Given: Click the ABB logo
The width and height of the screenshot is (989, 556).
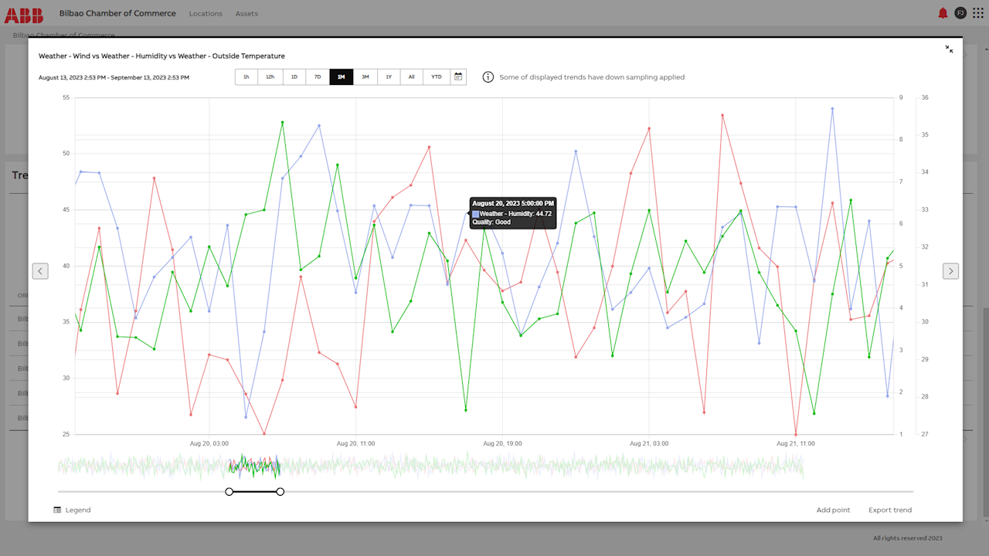Looking at the screenshot, I should pos(28,13).
